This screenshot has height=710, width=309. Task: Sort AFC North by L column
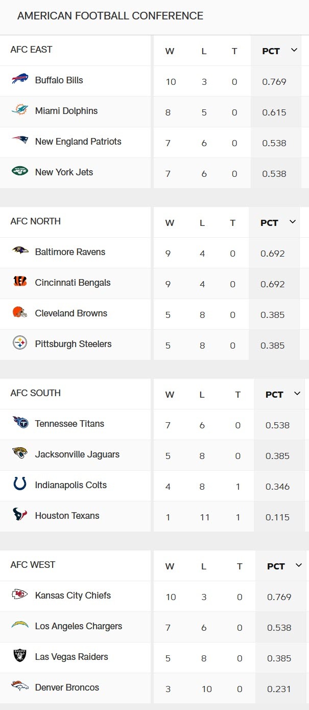(x=202, y=223)
